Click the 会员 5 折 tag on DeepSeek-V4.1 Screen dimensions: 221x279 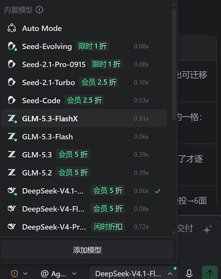tap(108, 190)
